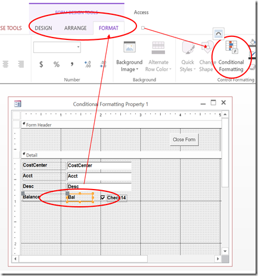Apply currency dollar format
The height and width of the screenshot is (276, 258).
pos(41,64)
